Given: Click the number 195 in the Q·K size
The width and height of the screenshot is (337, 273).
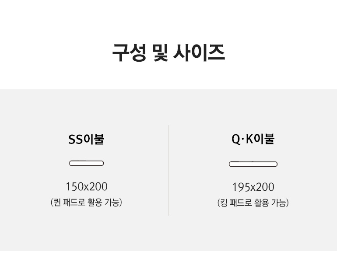Looking at the screenshot, I should click(x=241, y=187).
